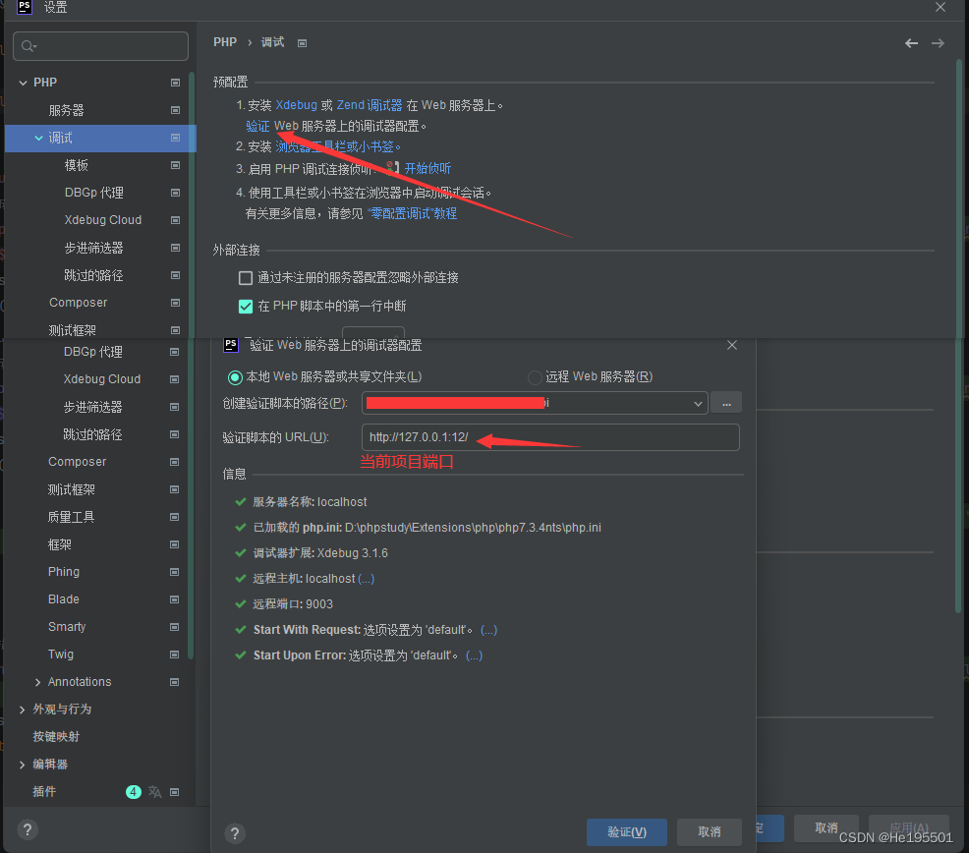Screen dimensions: 969x853
Task: Click project-level icon at the end of the 插件 row
Action: pos(174,792)
